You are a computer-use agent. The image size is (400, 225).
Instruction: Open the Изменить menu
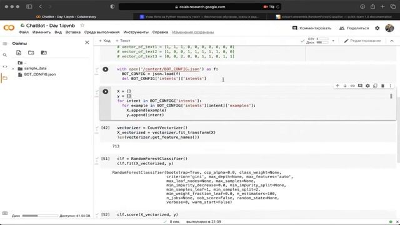(x=41, y=32)
